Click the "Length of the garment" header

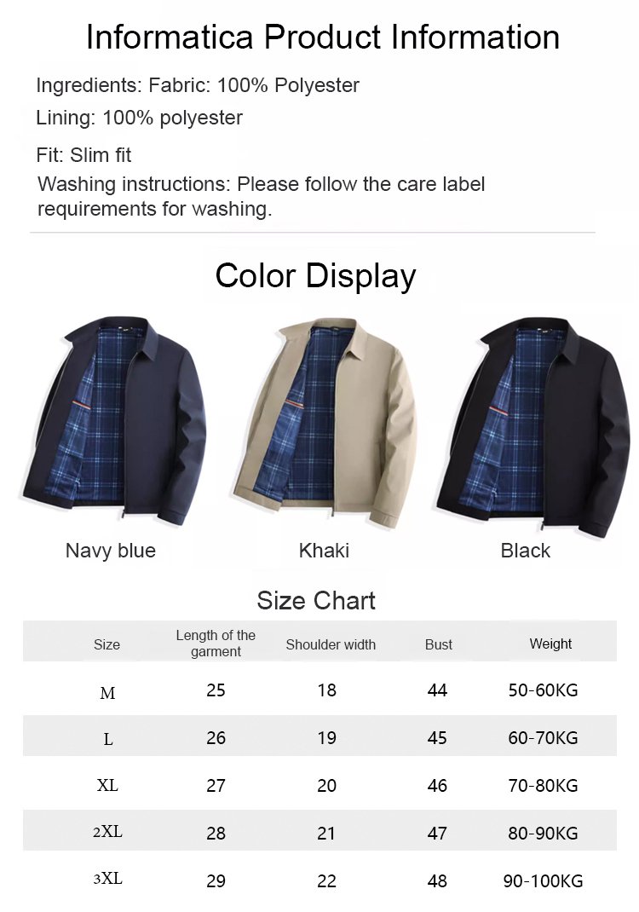(x=216, y=644)
